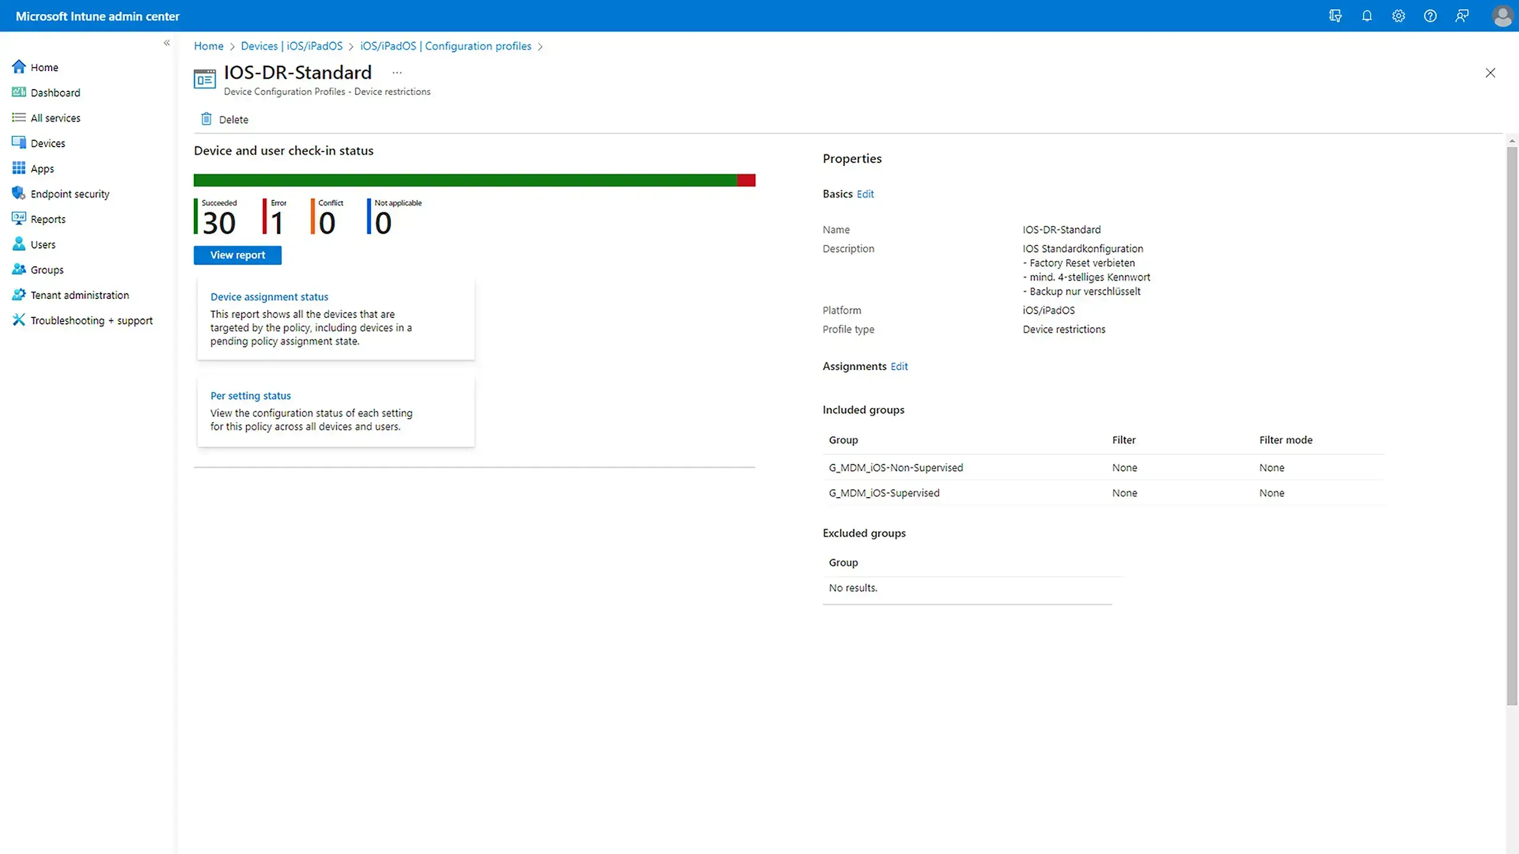Click the View report button
The image size is (1519, 854).
(x=237, y=255)
